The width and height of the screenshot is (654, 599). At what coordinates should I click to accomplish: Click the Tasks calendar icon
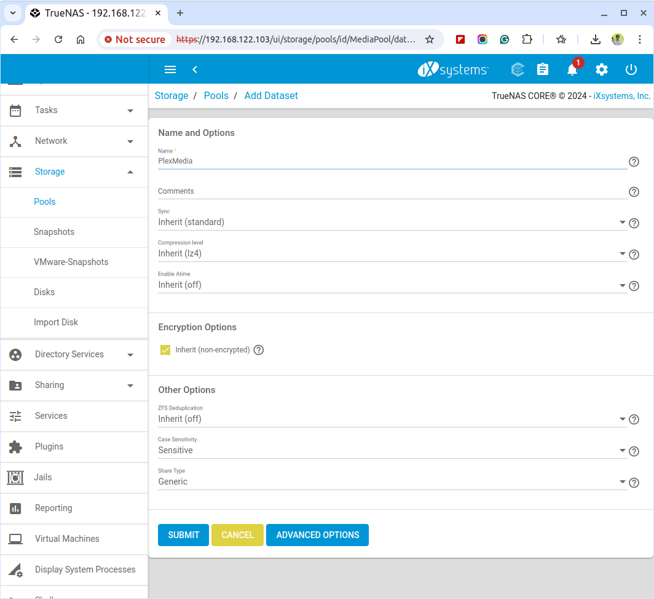pyautogui.click(x=15, y=111)
